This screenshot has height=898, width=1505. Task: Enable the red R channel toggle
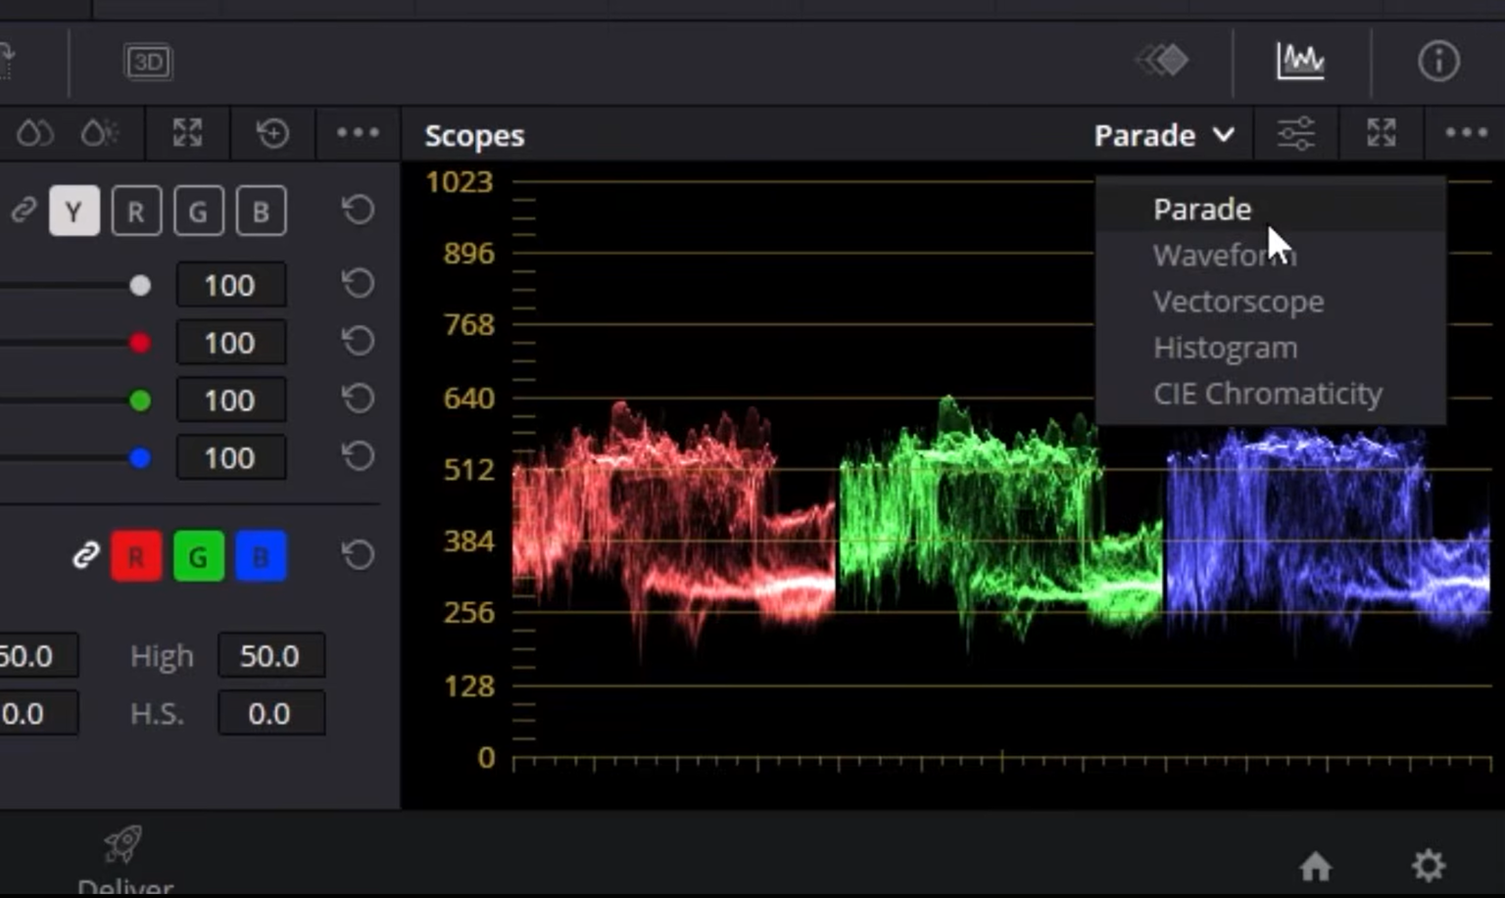click(x=136, y=556)
